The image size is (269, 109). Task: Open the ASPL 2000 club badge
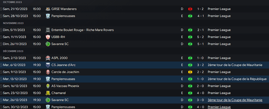pos(48,58)
